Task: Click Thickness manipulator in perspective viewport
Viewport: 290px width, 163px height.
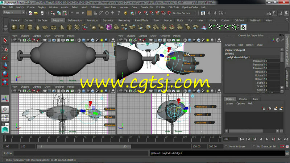Action: 193,55
